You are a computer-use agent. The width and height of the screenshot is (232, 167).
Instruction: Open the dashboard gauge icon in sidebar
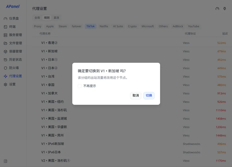click(x=5, y=19)
